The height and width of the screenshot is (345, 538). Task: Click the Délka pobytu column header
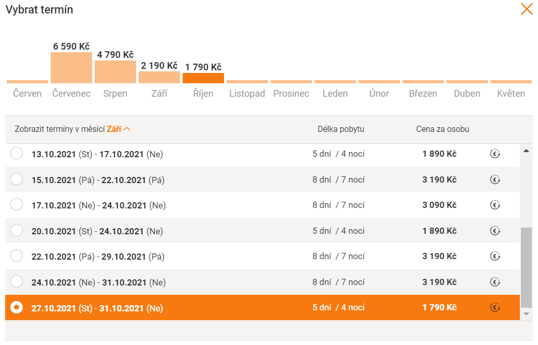pos(341,129)
